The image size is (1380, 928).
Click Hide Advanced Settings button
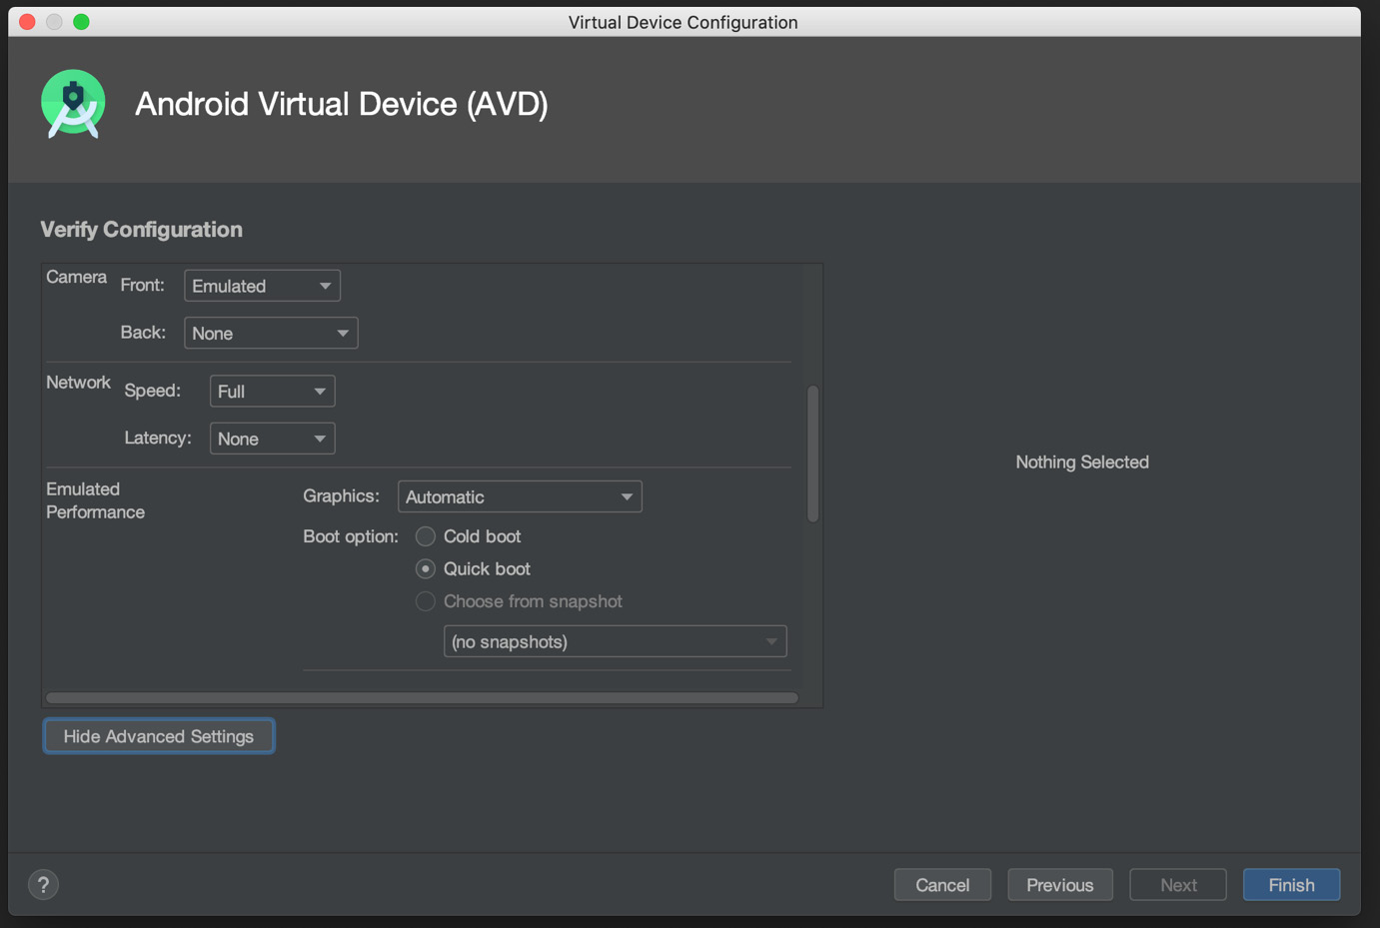pos(159,736)
